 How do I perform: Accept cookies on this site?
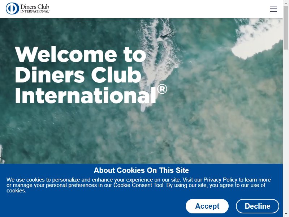click(x=207, y=206)
